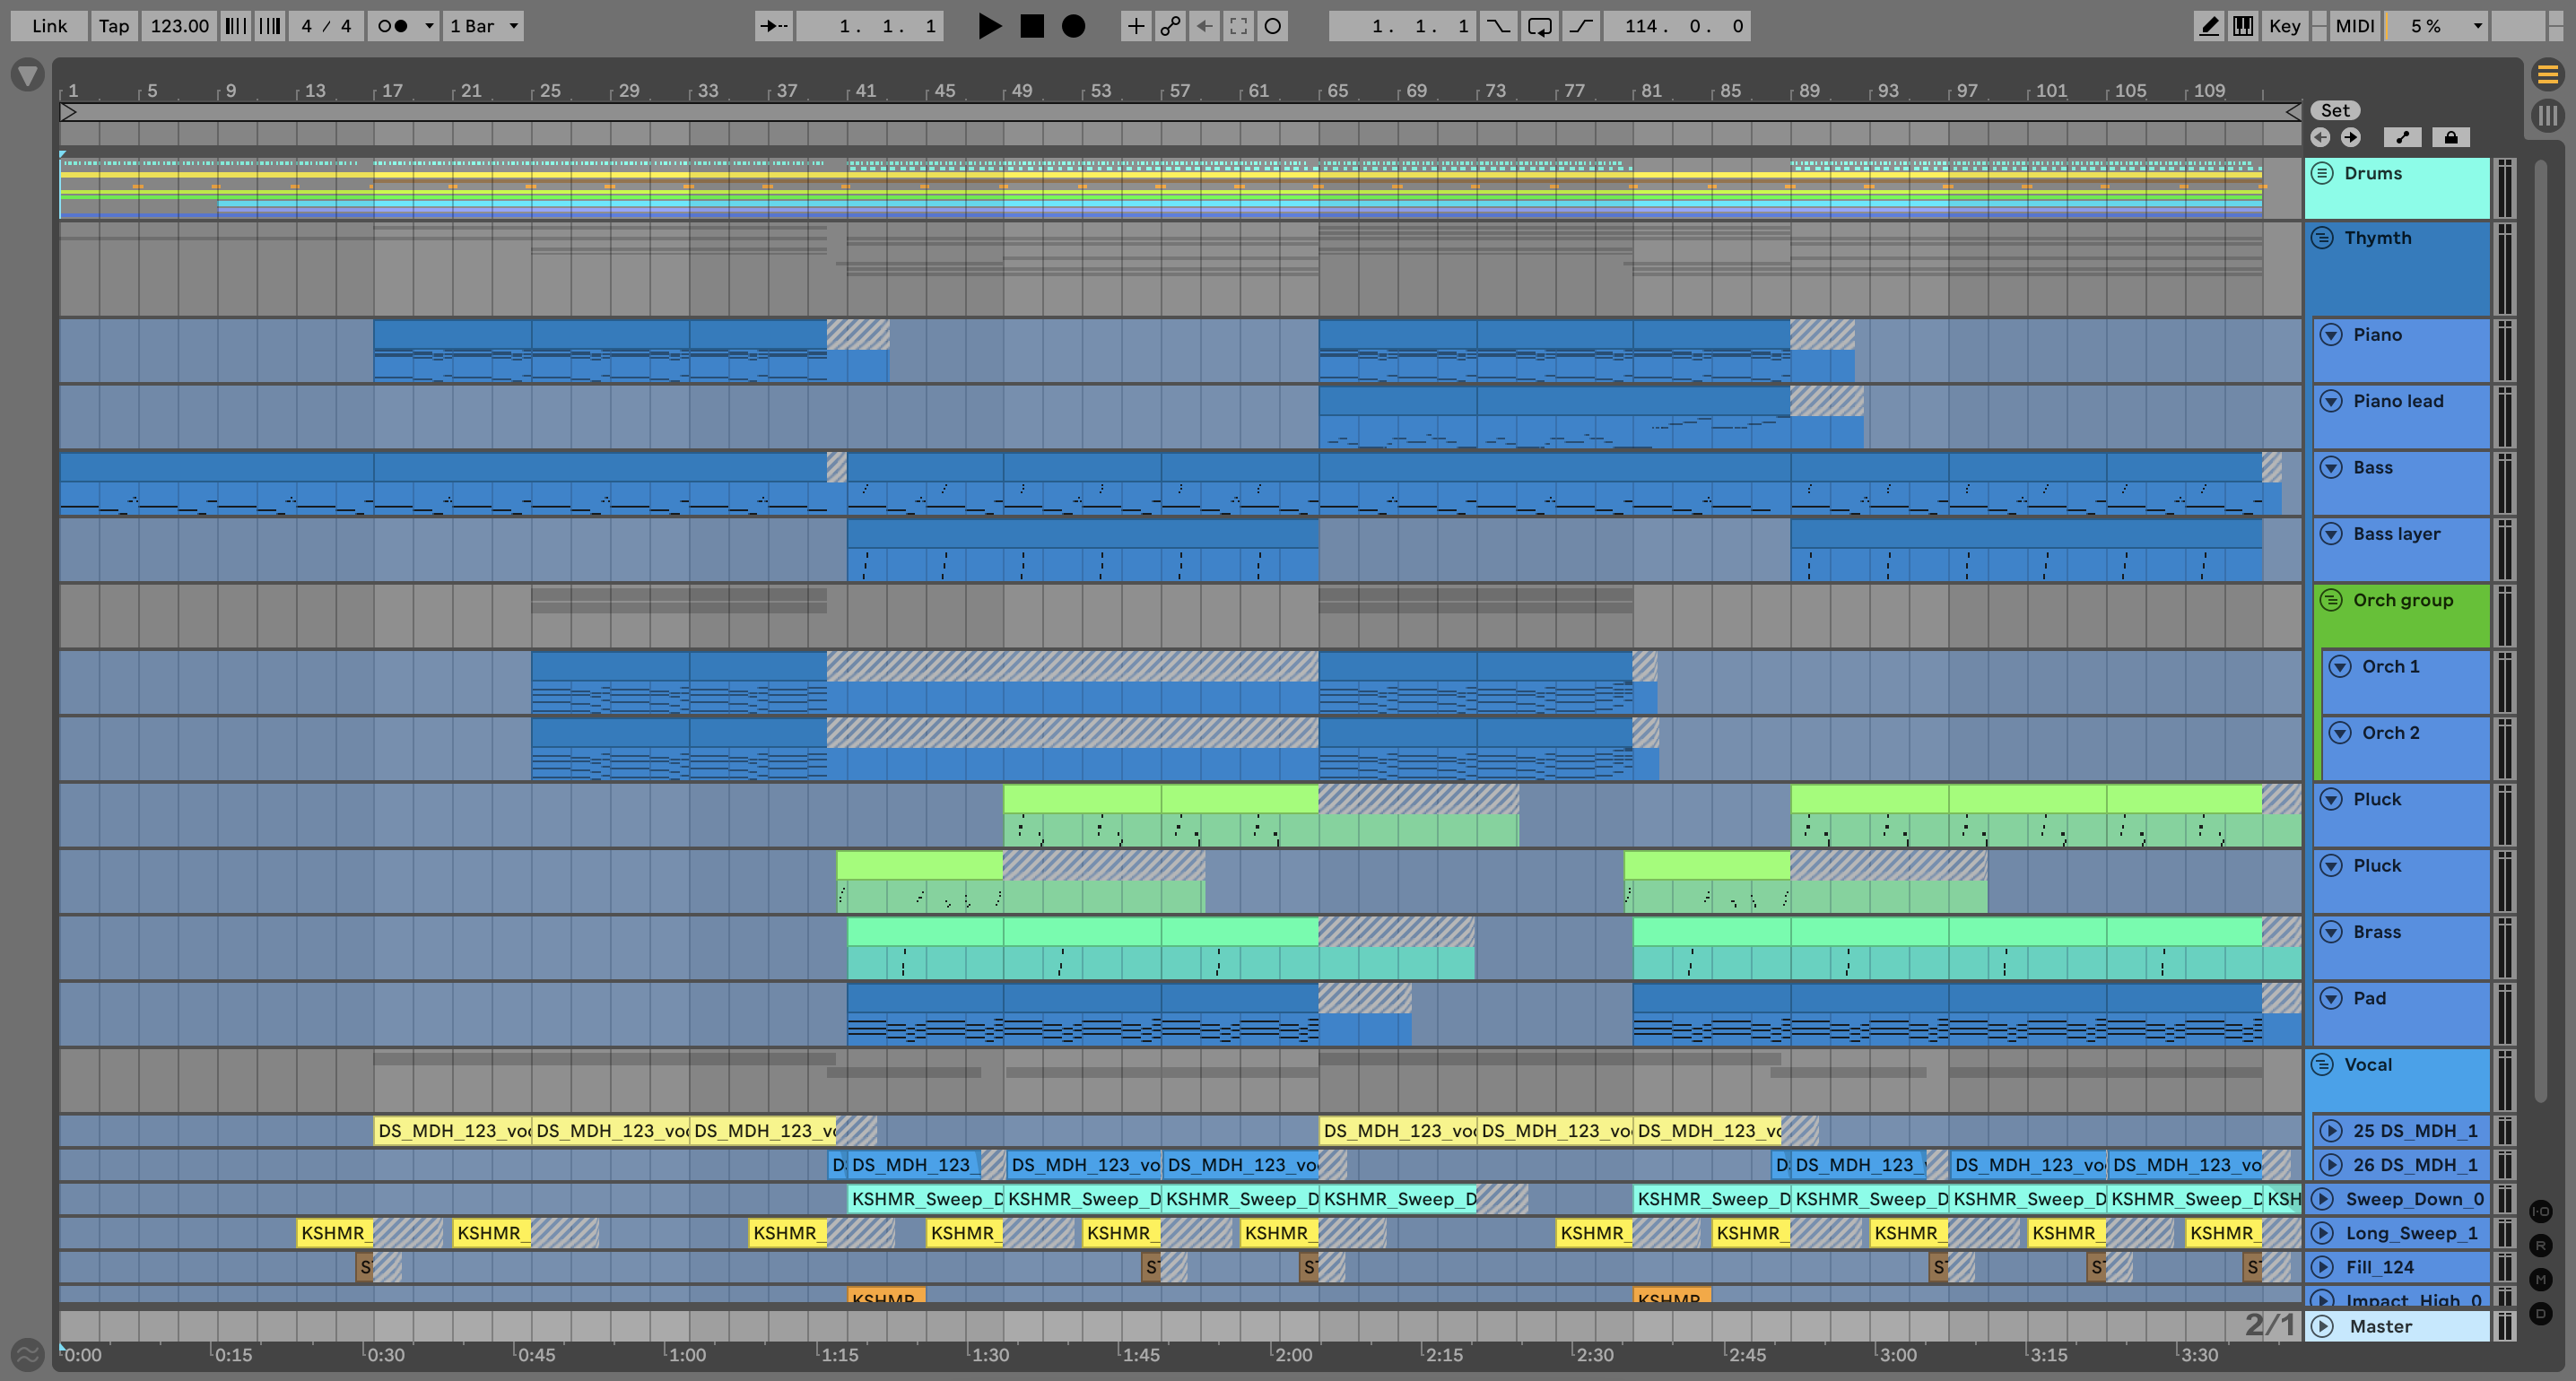Toggle the arrangement Loop switch

(x=1539, y=26)
